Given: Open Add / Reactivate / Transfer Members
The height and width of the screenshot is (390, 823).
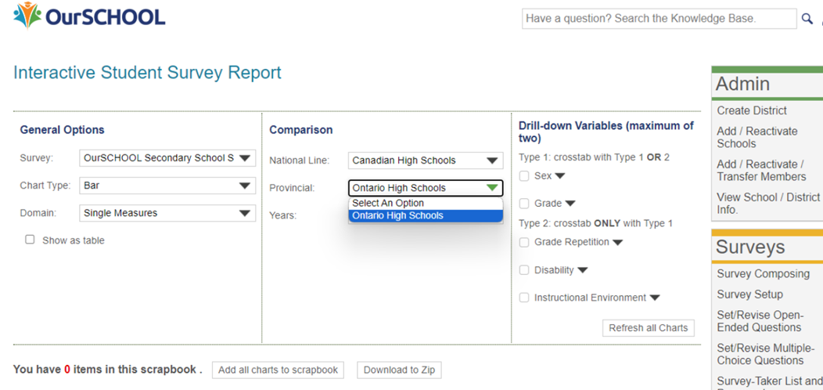Looking at the screenshot, I should pyautogui.click(x=761, y=170).
